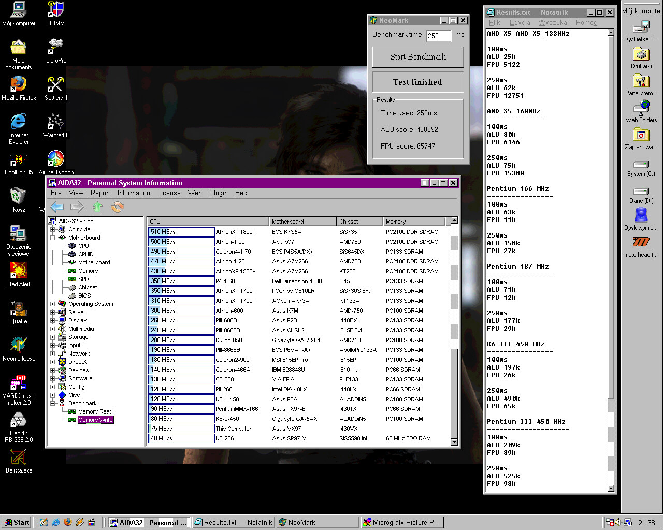Open the Plugin menu in AIDA32

pyautogui.click(x=218, y=193)
